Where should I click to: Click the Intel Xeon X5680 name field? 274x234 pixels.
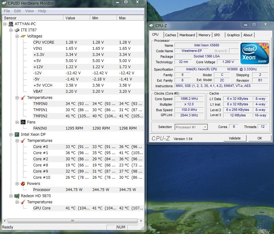pos(207,45)
